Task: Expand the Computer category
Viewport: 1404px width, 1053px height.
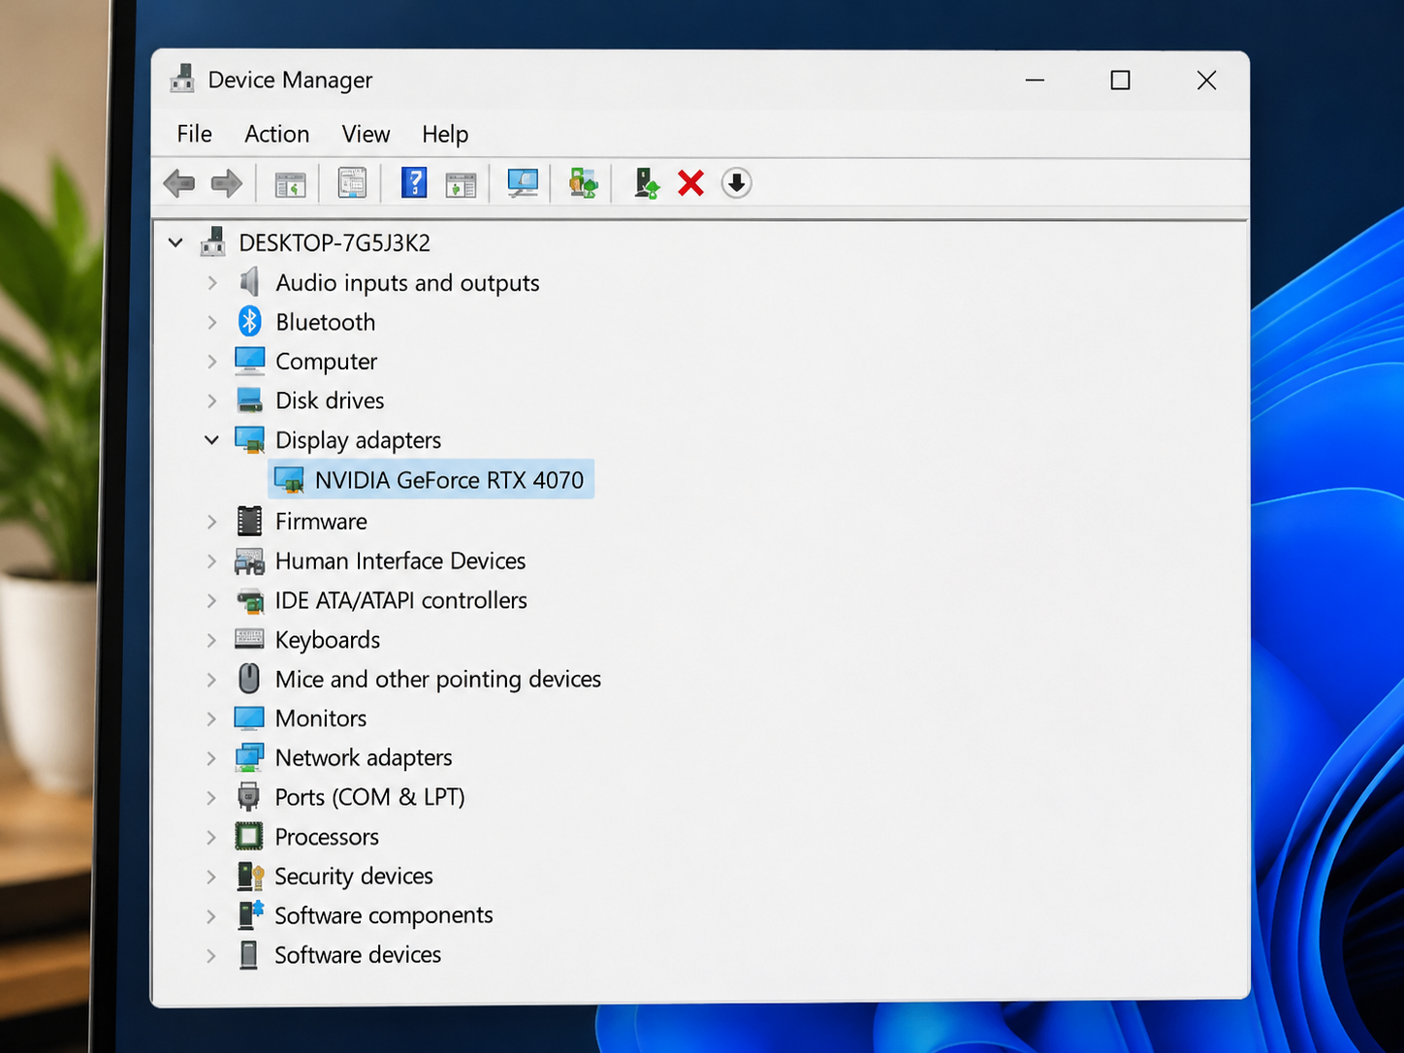Action: 212,362
